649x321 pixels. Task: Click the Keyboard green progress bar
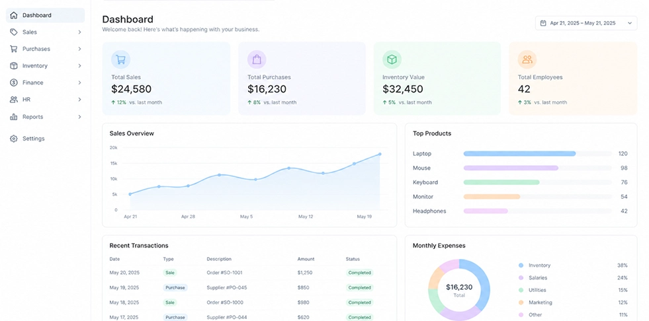point(501,182)
